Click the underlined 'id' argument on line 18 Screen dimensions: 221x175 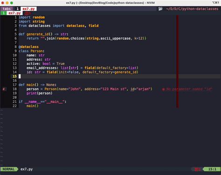tap(132, 89)
